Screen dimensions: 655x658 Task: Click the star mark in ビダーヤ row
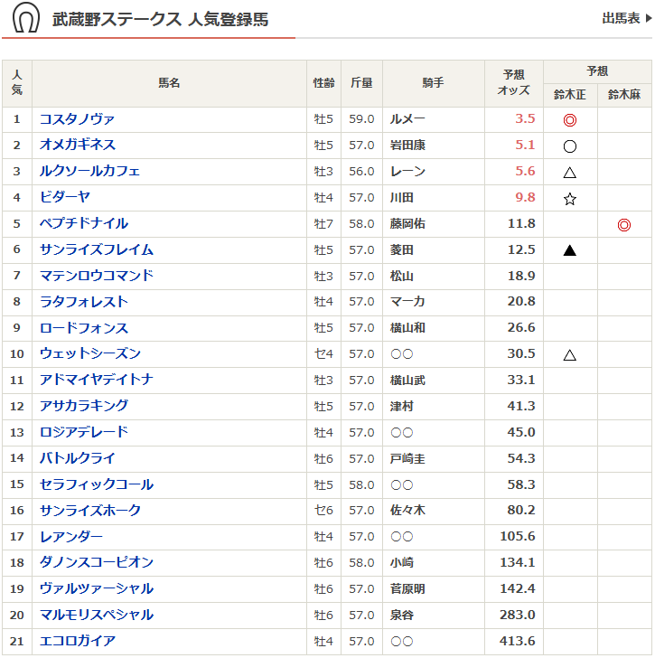[569, 198]
